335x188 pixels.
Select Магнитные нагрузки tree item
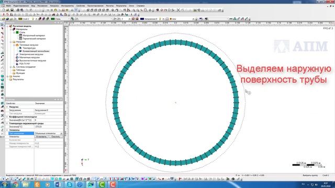(x=29, y=57)
